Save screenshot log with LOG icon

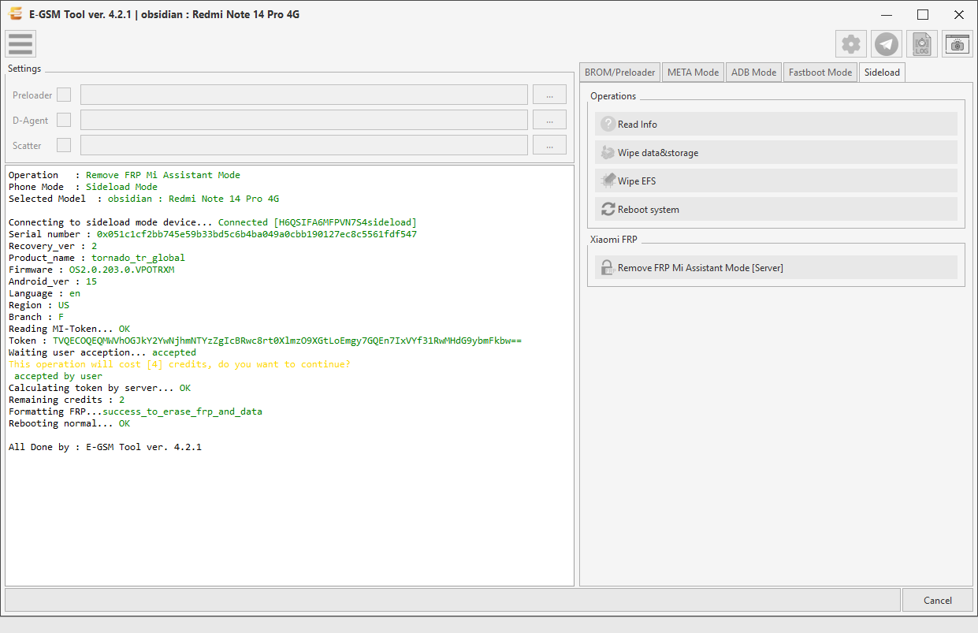coord(922,44)
